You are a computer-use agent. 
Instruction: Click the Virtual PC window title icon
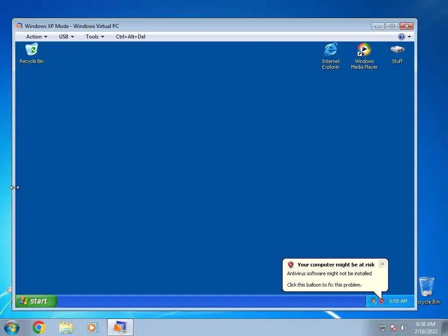coord(19,26)
